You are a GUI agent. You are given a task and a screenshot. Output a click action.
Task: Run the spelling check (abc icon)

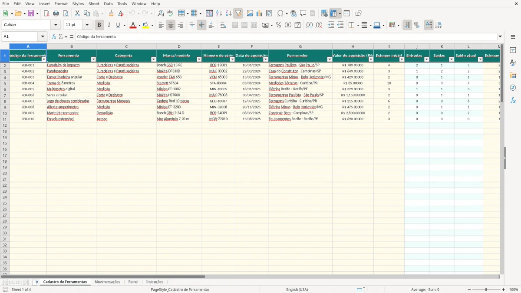[170, 13]
